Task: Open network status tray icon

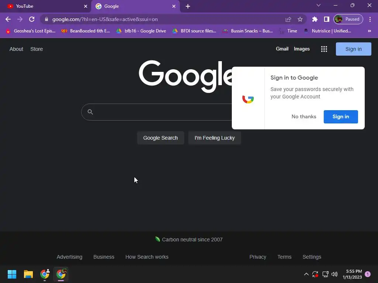Action: coord(326,274)
